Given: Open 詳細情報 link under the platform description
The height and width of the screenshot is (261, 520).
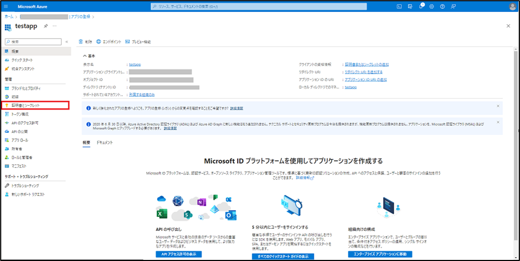Looking at the screenshot, I should point(305,178).
